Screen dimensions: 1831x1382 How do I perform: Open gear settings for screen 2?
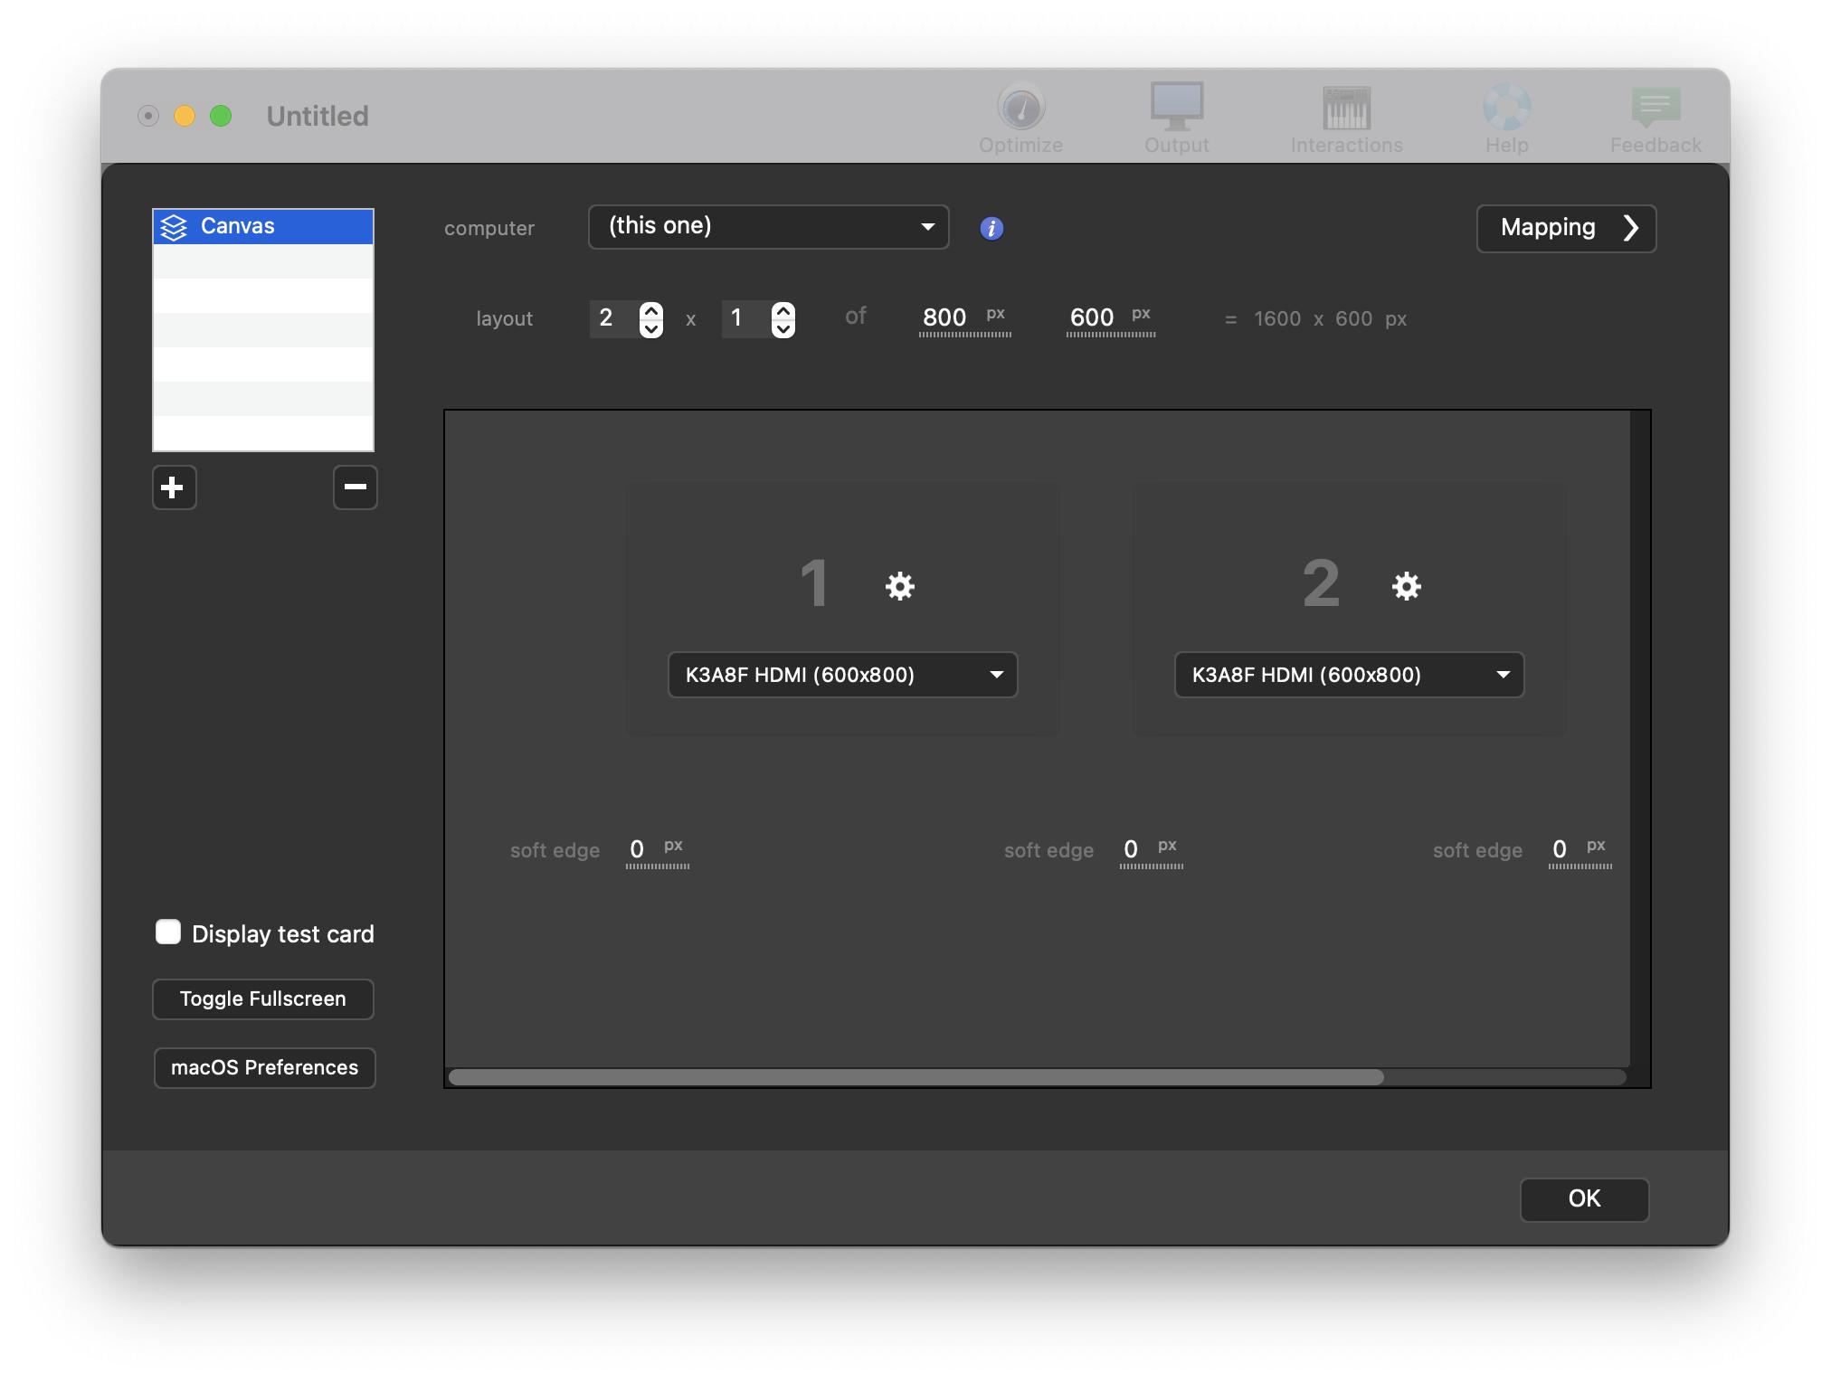(1406, 586)
